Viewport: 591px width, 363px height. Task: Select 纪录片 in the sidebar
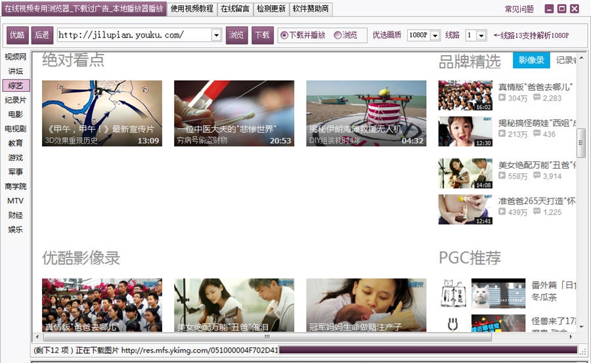(x=16, y=100)
